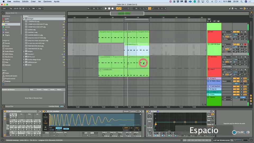Expand the AirSpec browser folder
This screenshot has width=254, height=143.
[x=24, y=51]
